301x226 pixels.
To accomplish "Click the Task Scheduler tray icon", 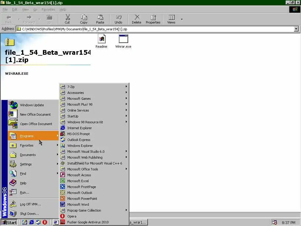I will 275,222.
